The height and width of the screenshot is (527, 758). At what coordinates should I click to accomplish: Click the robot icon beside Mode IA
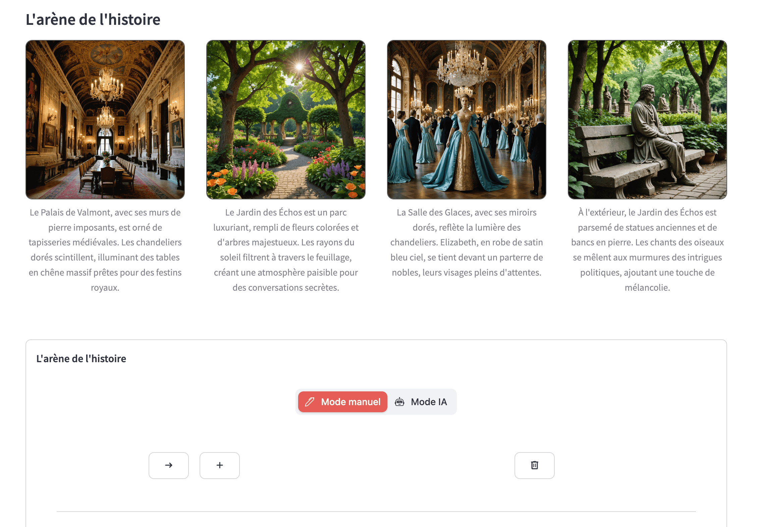coord(399,402)
